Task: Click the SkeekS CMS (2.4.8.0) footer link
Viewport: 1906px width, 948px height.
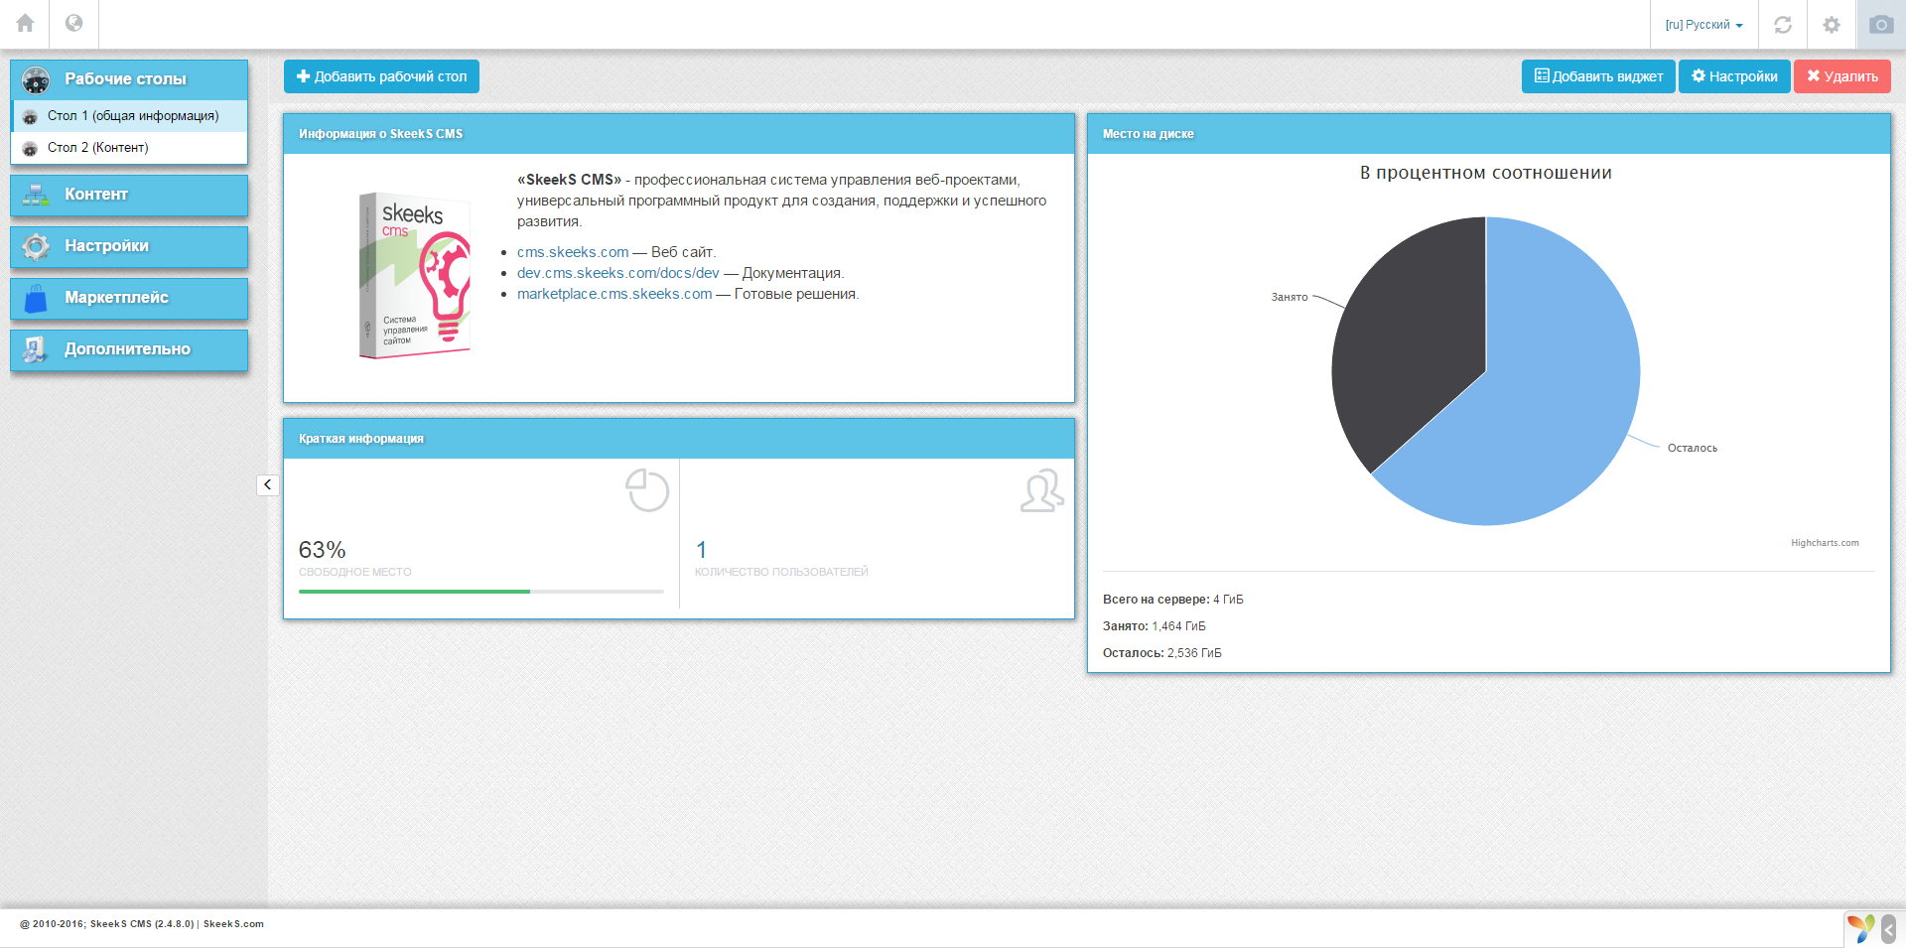Action: click(x=142, y=924)
